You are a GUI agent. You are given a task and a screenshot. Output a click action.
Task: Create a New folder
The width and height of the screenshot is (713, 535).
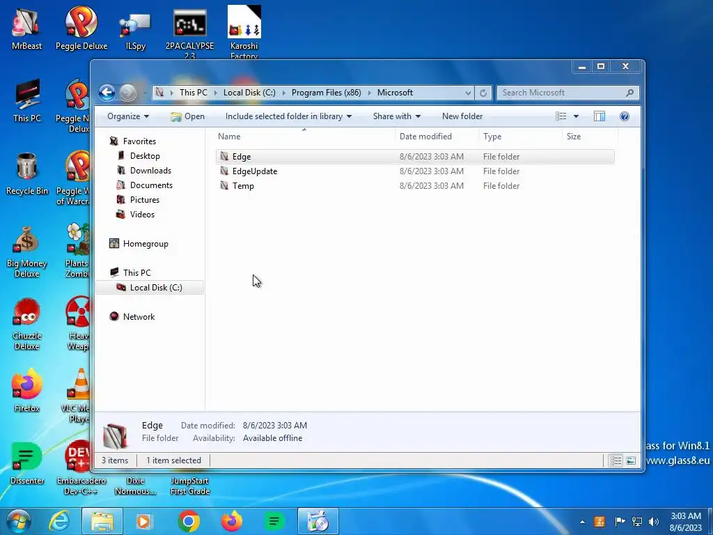(462, 116)
